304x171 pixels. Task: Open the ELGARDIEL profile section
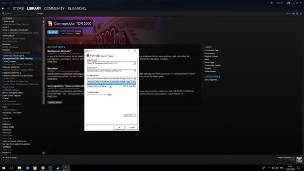click(x=77, y=9)
